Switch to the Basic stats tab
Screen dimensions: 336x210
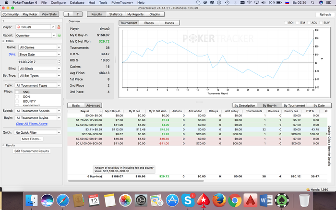[x=76, y=105]
